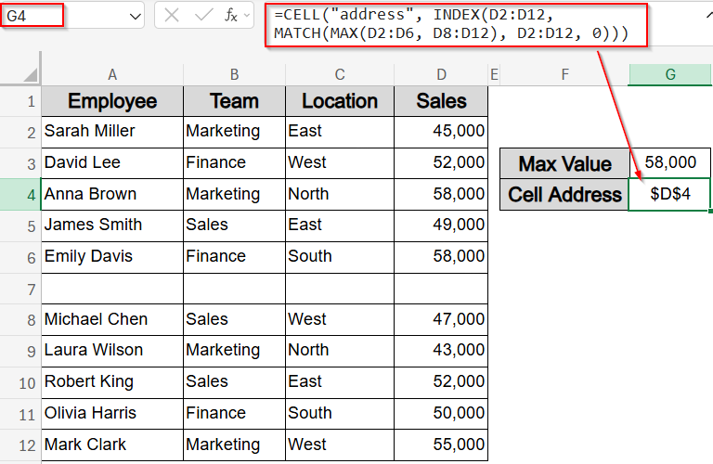713x464 pixels.
Task: Select the Emily Davis cell
Action: pos(112,257)
